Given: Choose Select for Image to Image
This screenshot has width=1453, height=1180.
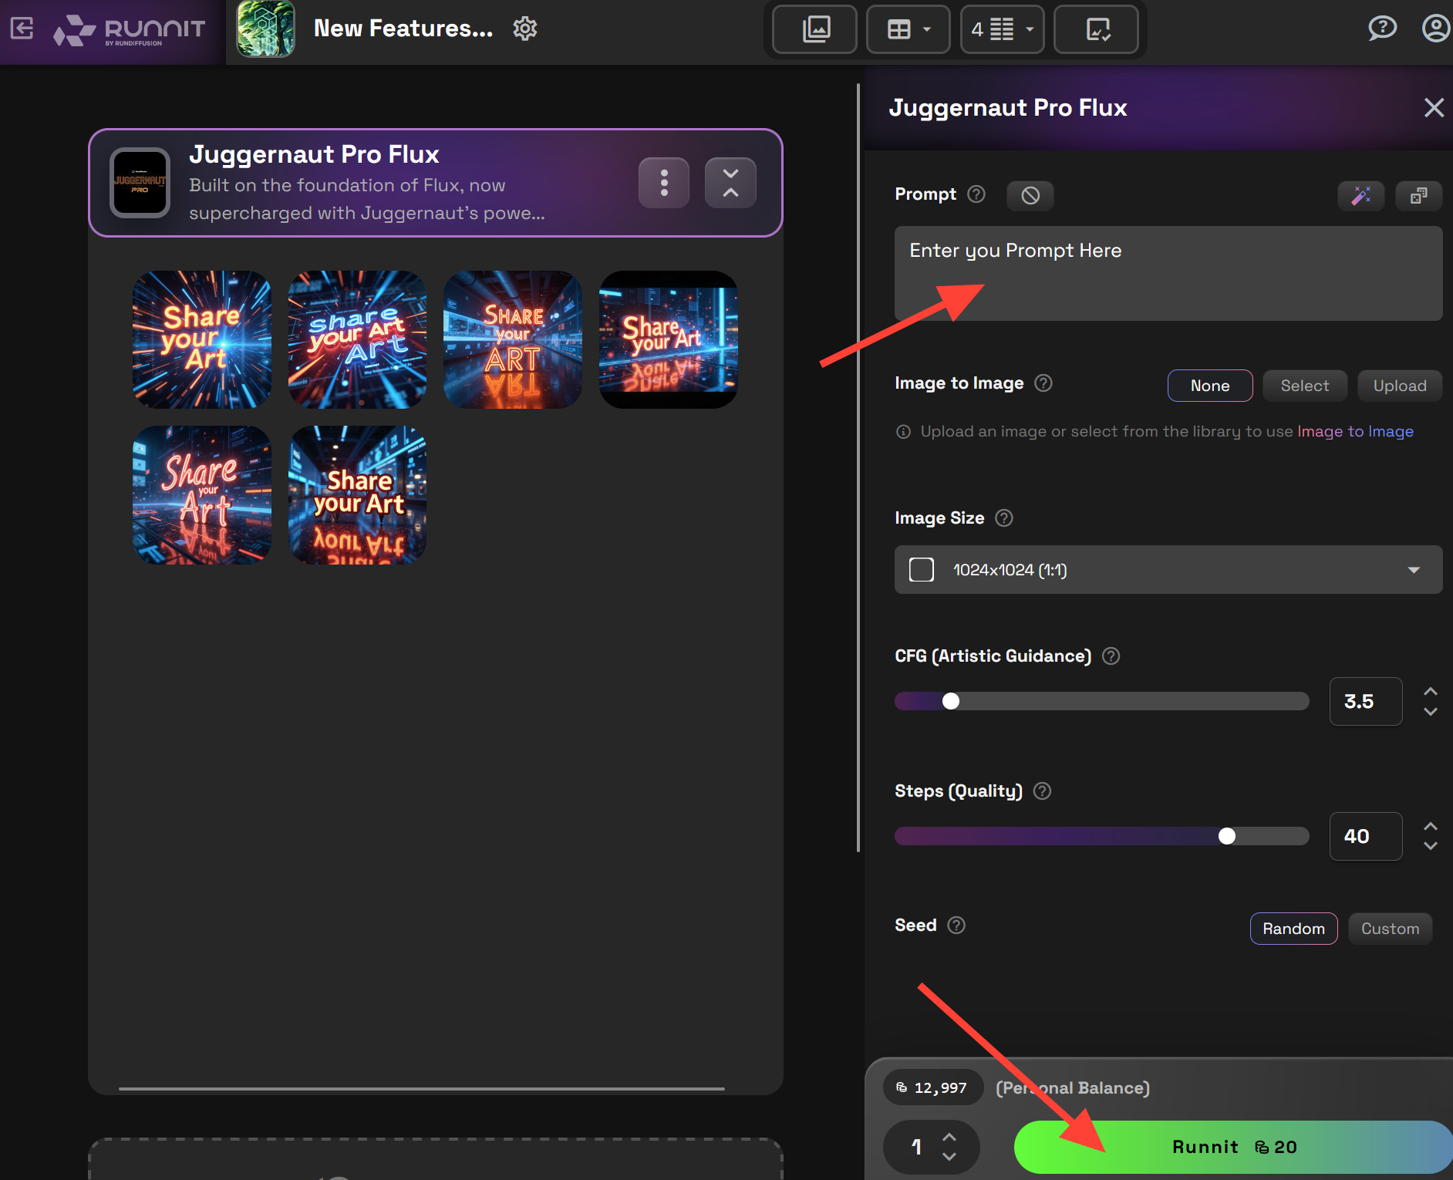Looking at the screenshot, I should pyautogui.click(x=1305, y=386).
